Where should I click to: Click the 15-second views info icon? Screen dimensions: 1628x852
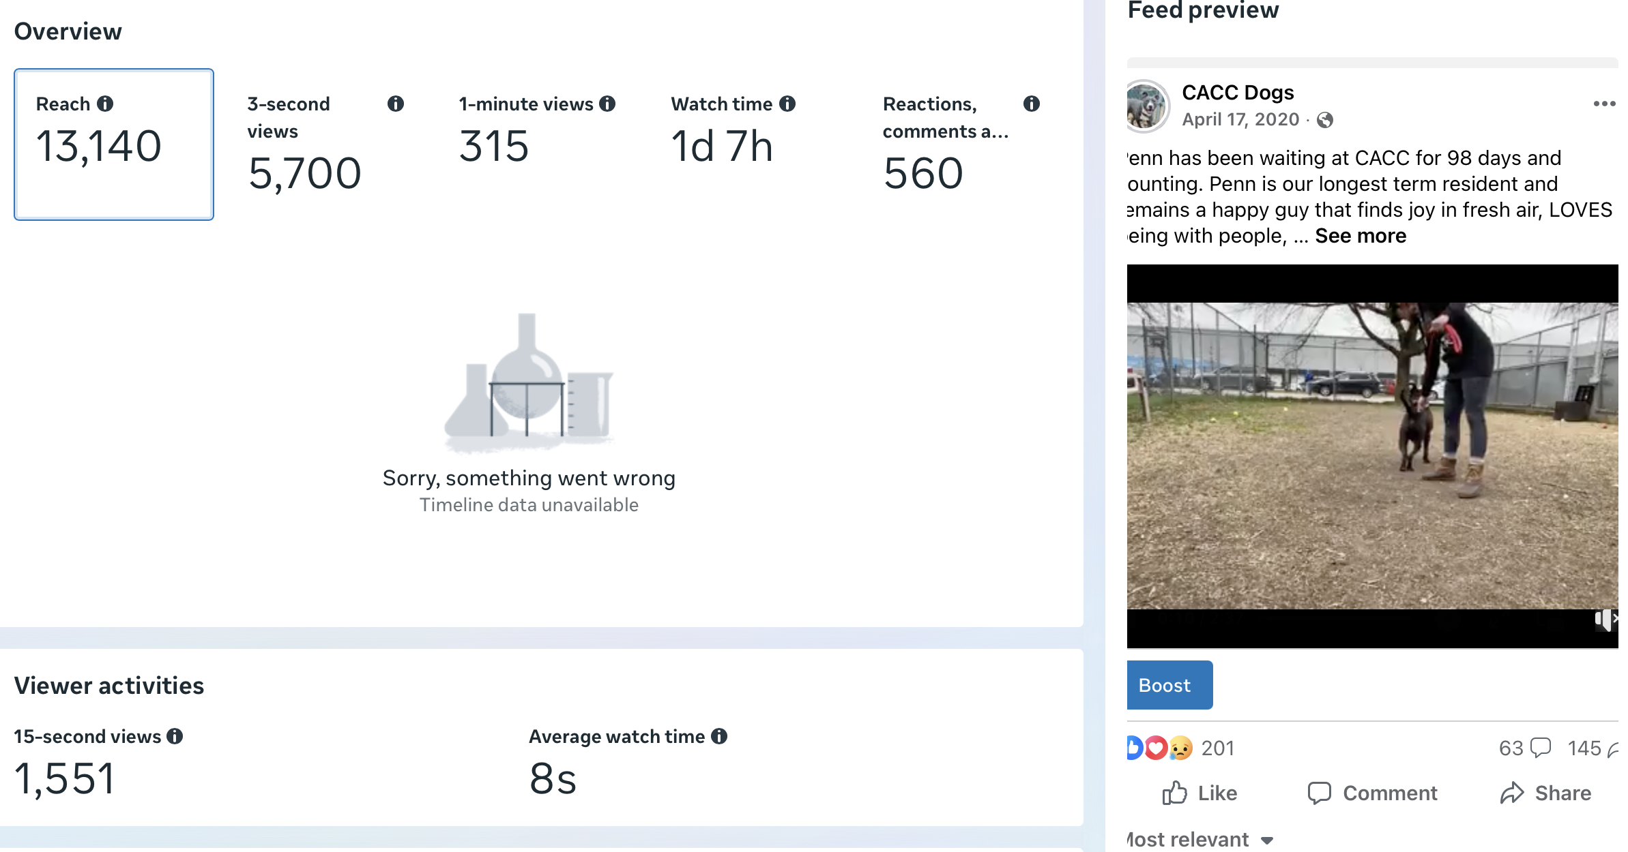tap(175, 736)
